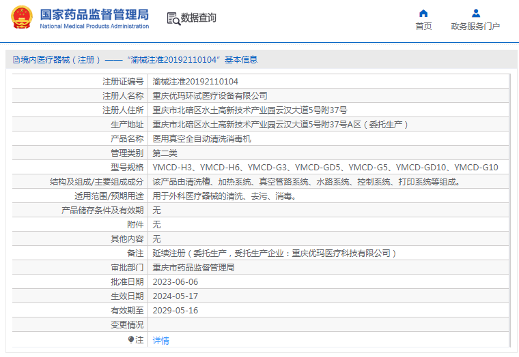The image size is (519, 357).
Task: Click National Medical Products Administration subtitle
Action: click(94, 26)
